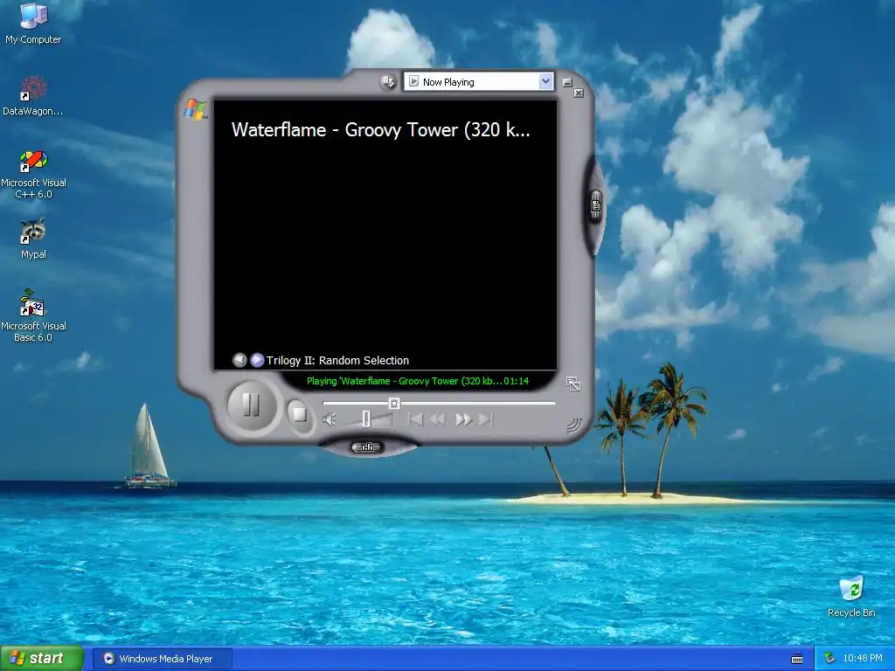Click the 'Waterflame - Groovy Tower' title text

coord(381,130)
